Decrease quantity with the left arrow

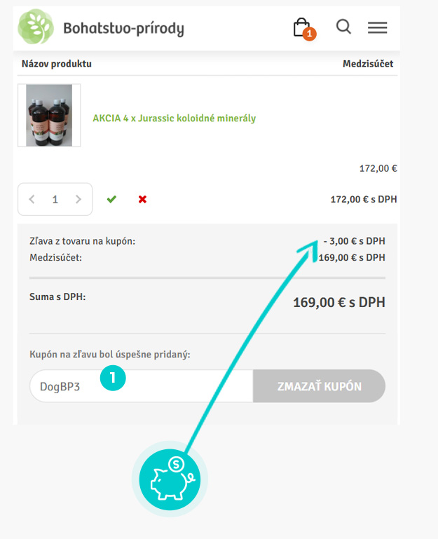pyautogui.click(x=32, y=199)
